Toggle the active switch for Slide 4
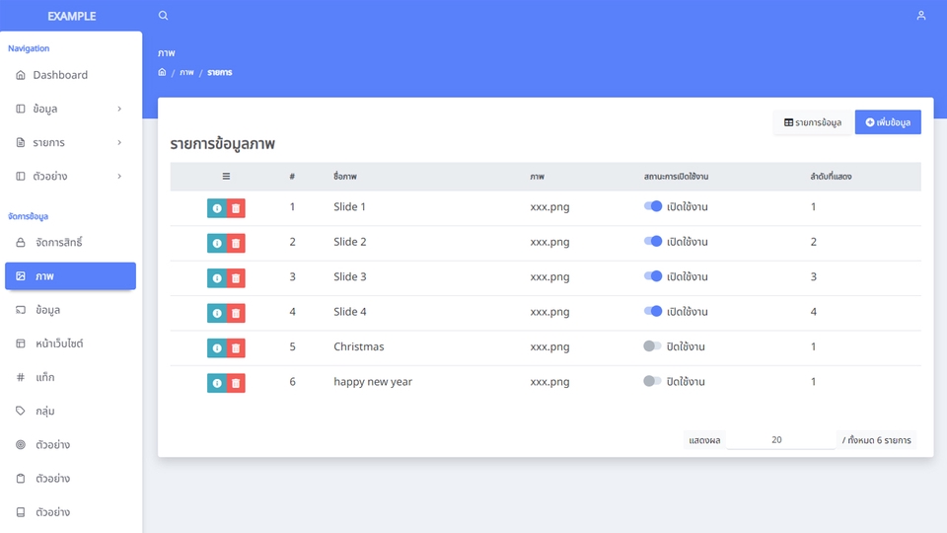This screenshot has width=947, height=533. pos(653,311)
